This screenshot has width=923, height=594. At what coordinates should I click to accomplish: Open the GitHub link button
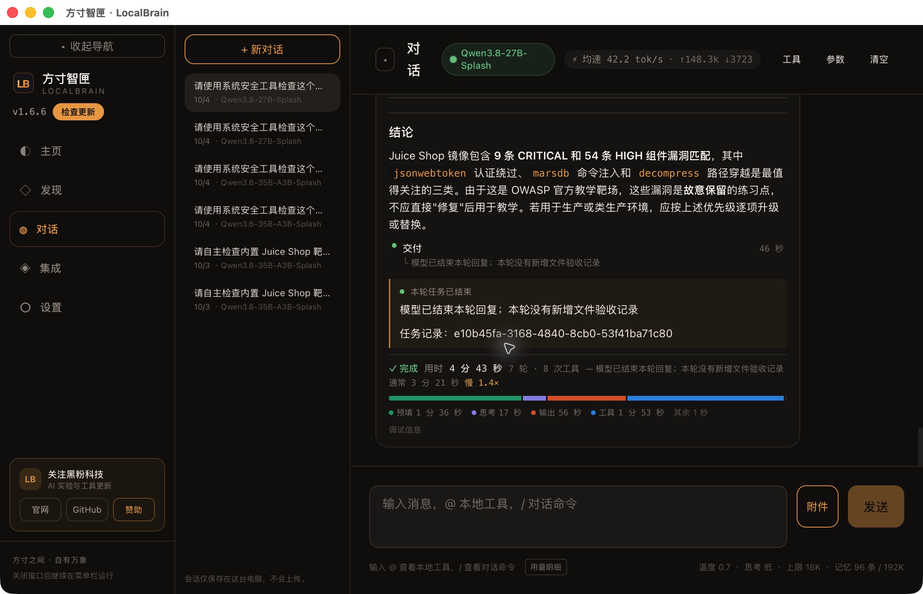(x=87, y=510)
